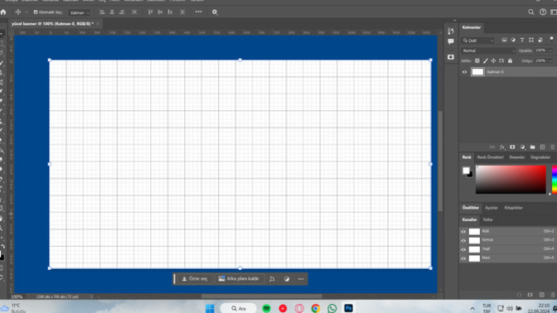Click the Photoshop icon on the taskbar
This screenshot has width=557, height=313.
(x=348, y=308)
